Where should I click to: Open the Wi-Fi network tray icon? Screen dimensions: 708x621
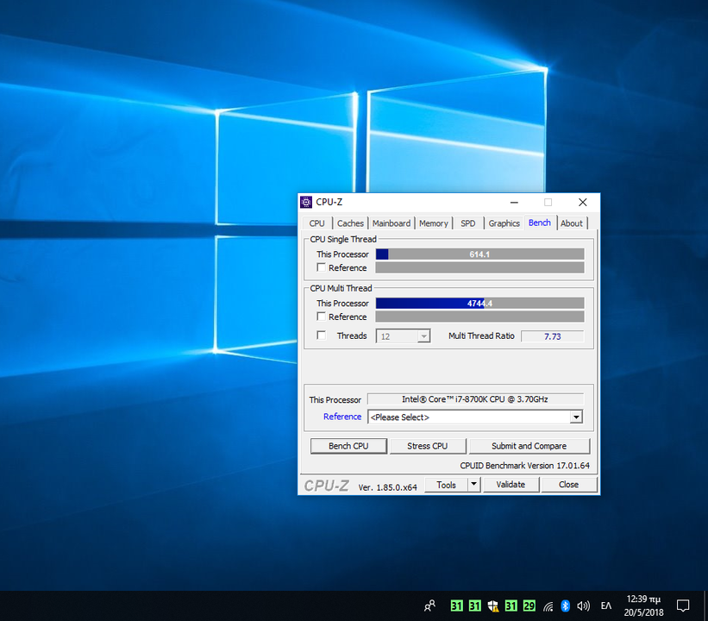548,606
